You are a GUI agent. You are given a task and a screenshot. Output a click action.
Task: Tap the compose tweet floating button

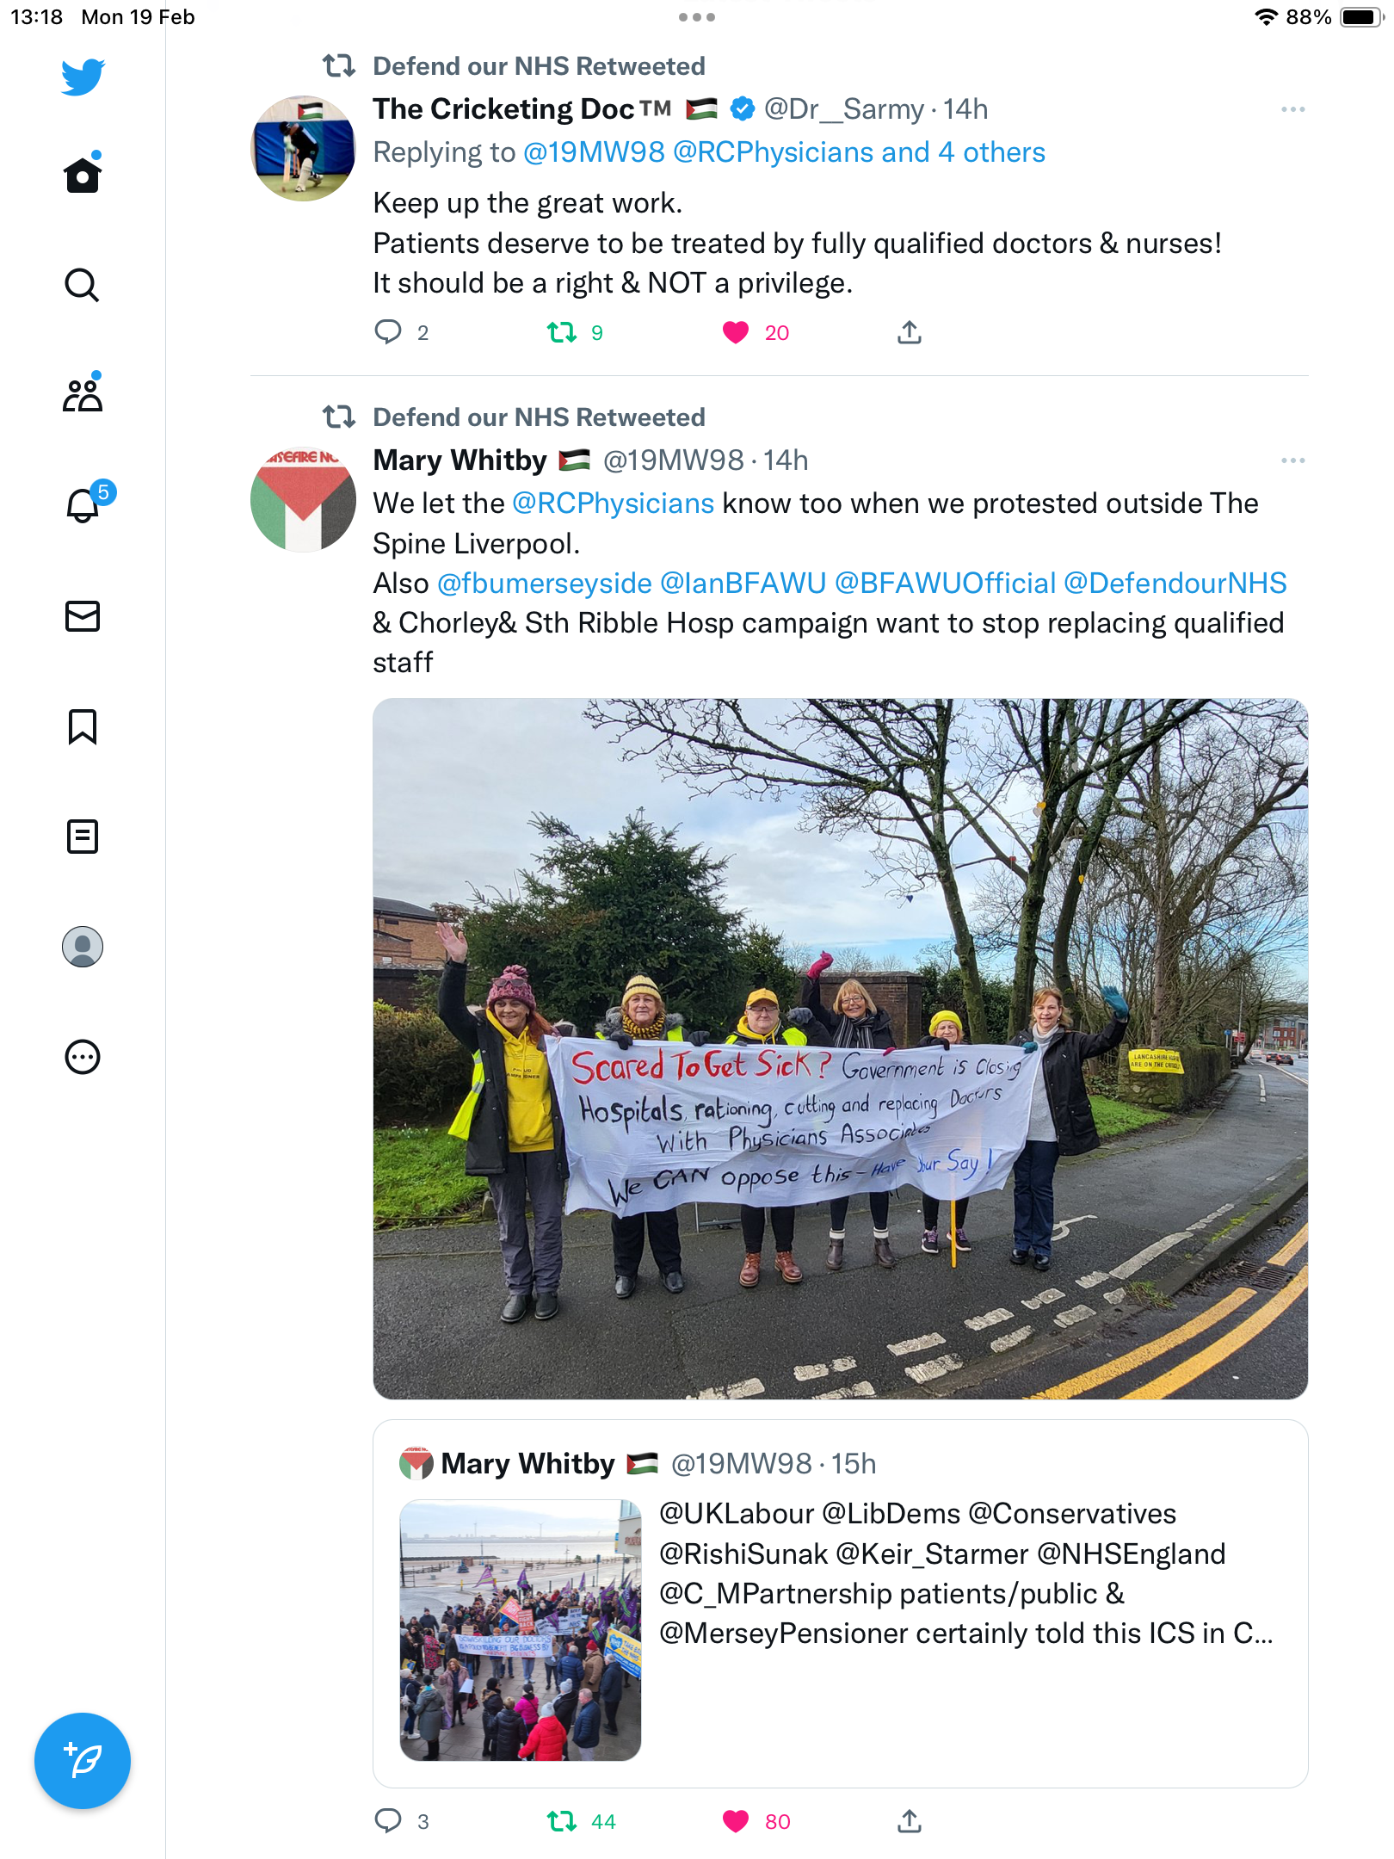click(x=83, y=1761)
